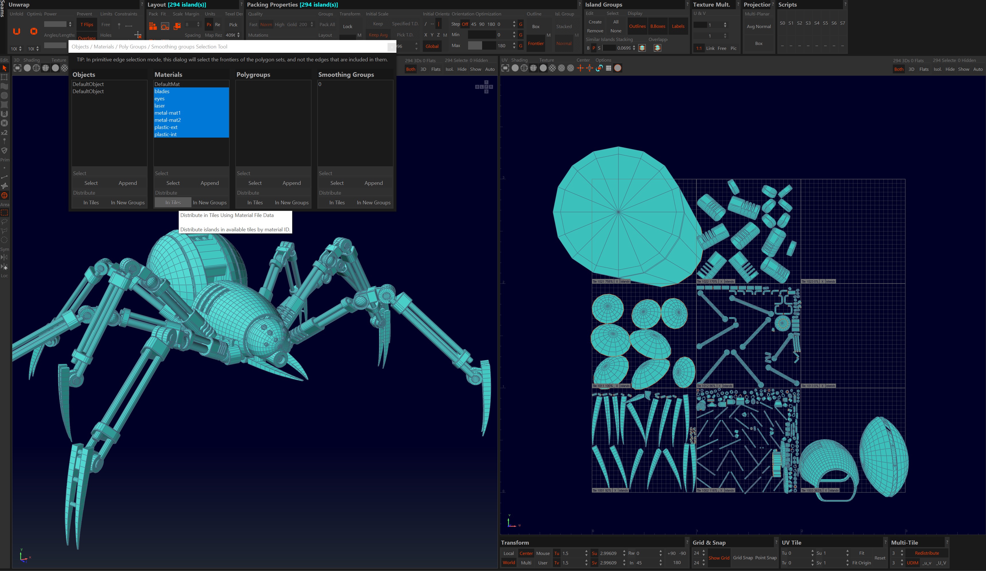The height and width of the screenshot is (571, 986).
Task: Click the UV Options orange circle icon
Action: coord(618,68)
